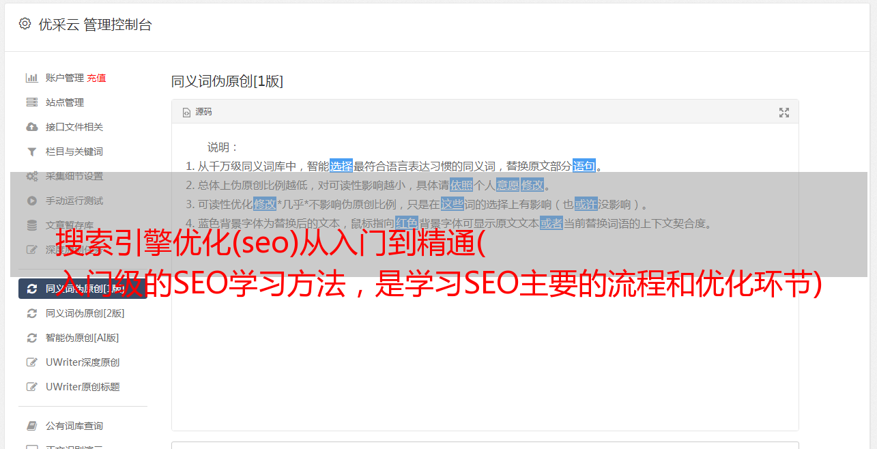Open 接口文件相关 cloud upload icon
This screenshot has width=877, height=449.
pos(31,127)
